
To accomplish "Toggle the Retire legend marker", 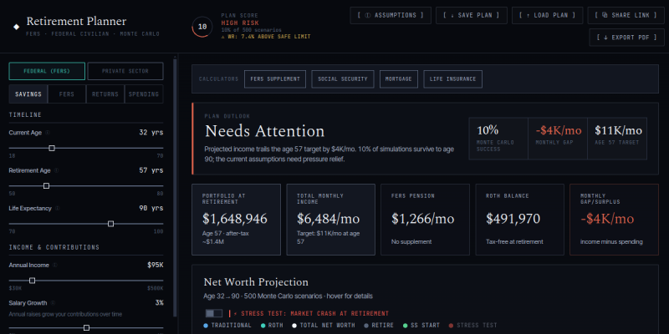I will 379,326.
